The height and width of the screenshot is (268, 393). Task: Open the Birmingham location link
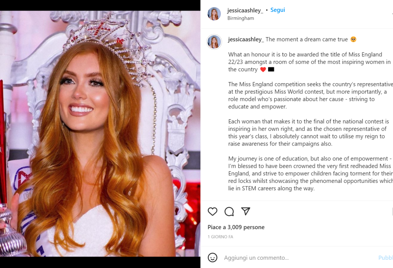point(241,18)
